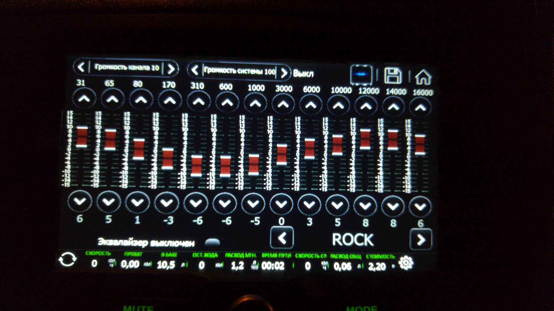Viewport: 554px width, 311px height.
Task: Click the blue waveform spectrum icon
Action: [x=361, y=74]
